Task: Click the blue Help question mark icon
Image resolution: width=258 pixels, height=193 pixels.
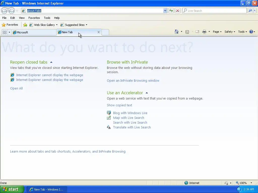Action: click(x=251, y=32)
